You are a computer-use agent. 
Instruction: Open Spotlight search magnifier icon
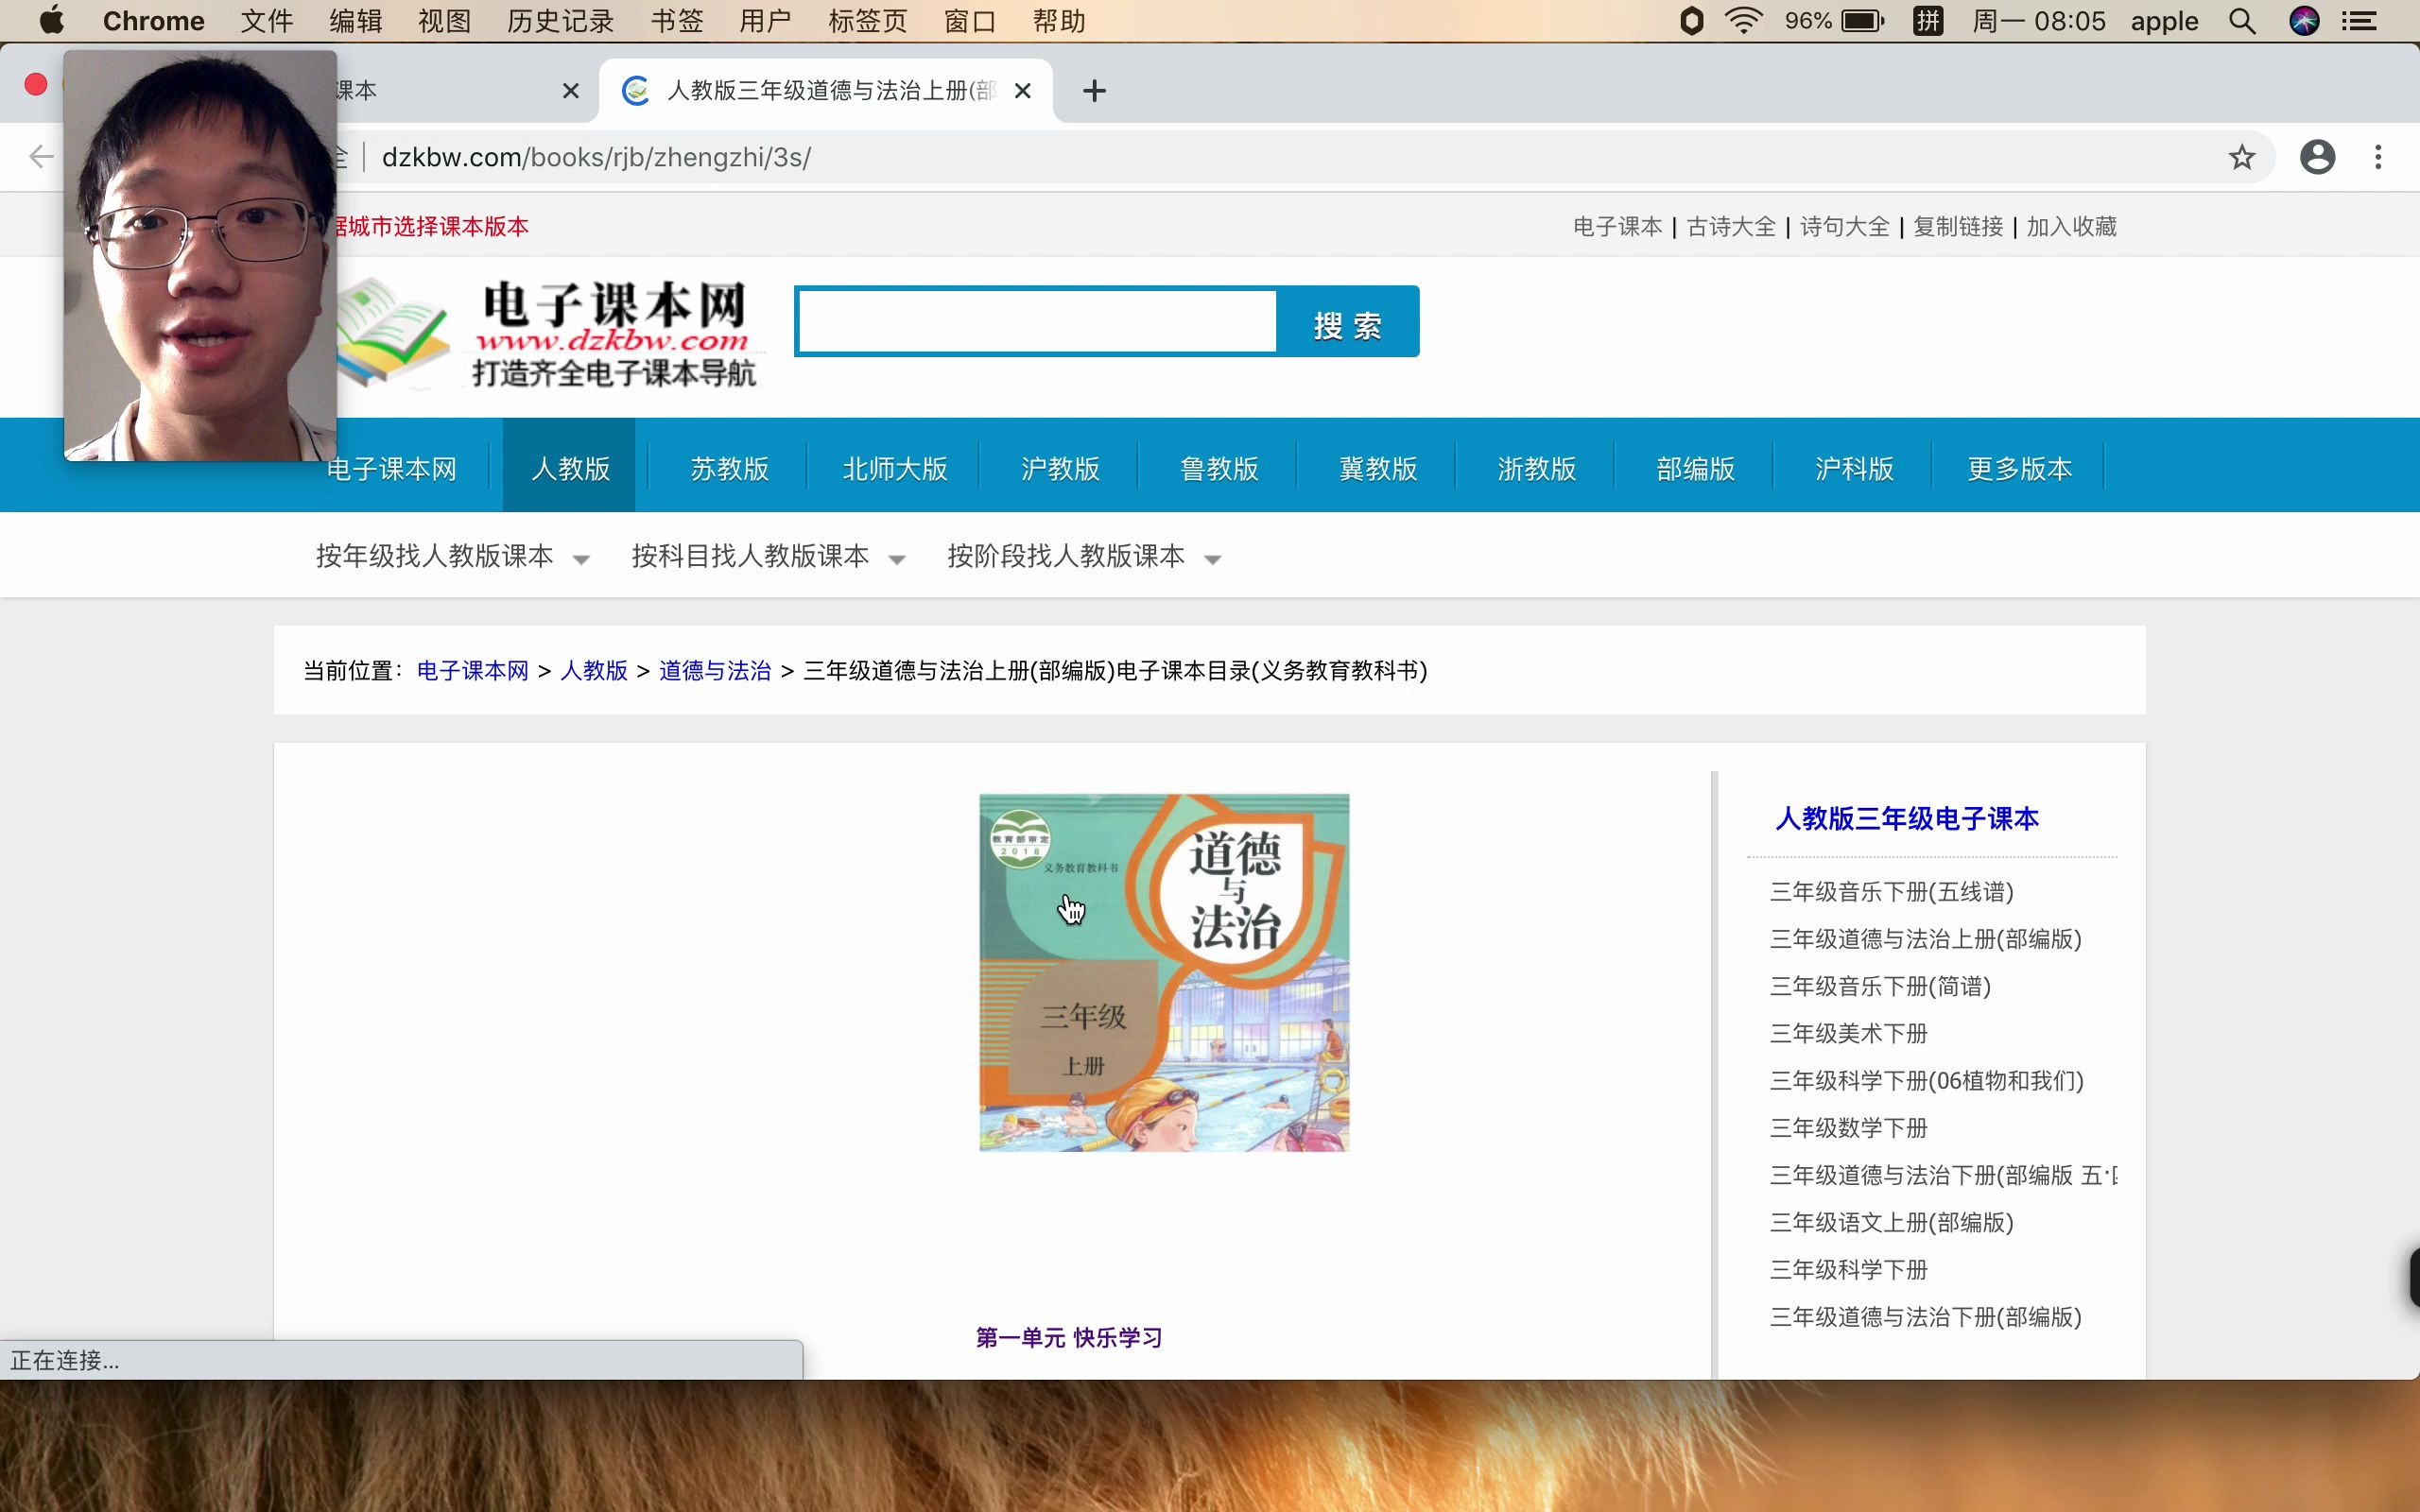point(2242,21)
